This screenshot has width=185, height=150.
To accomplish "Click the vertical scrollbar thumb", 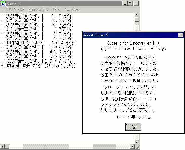I will click(x=137, y=19).
